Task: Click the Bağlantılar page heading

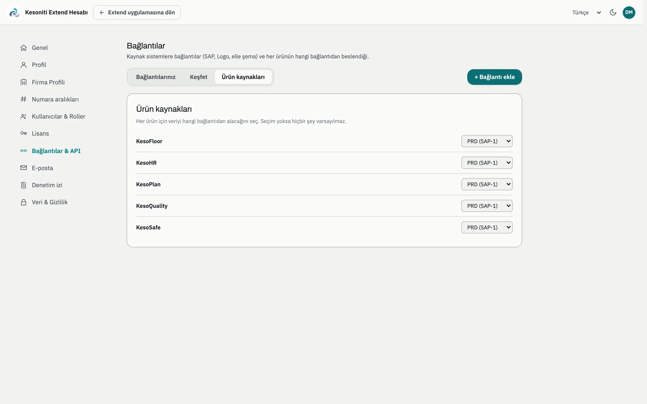Action: (x=146, y=46)
